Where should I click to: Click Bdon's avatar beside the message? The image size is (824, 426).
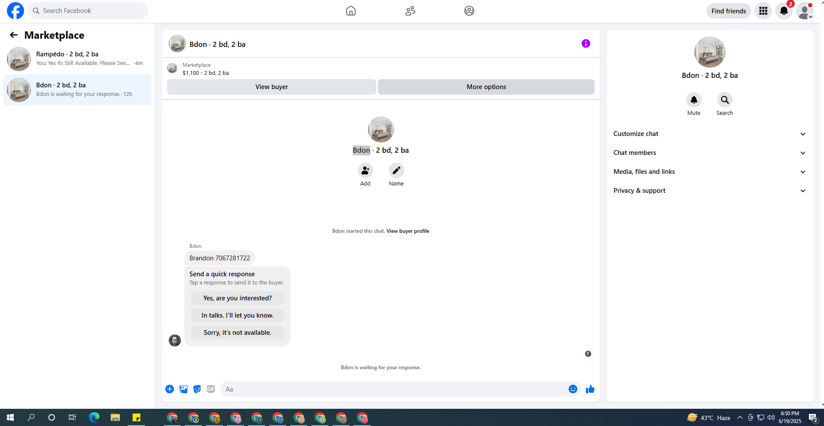pyautogui.click(x=175, y=340)
